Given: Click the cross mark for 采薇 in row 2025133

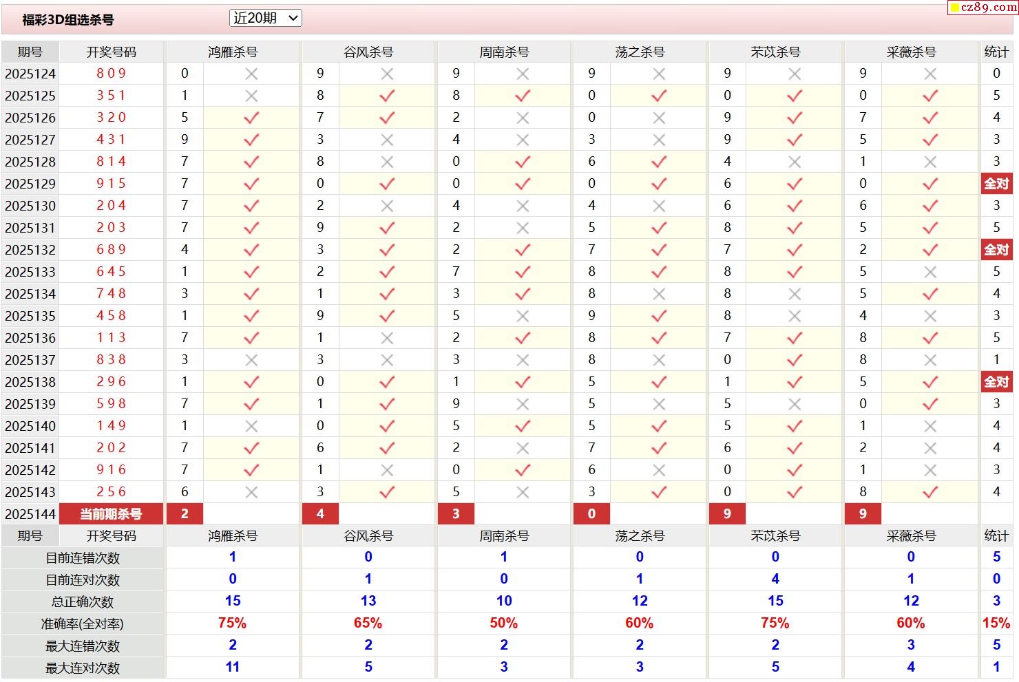Looking at the screenshot, I should 929,272.
